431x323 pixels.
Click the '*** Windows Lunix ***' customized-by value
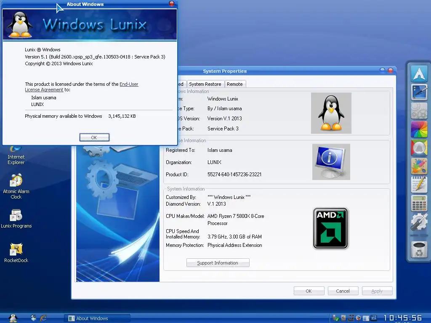pos(229,197)
